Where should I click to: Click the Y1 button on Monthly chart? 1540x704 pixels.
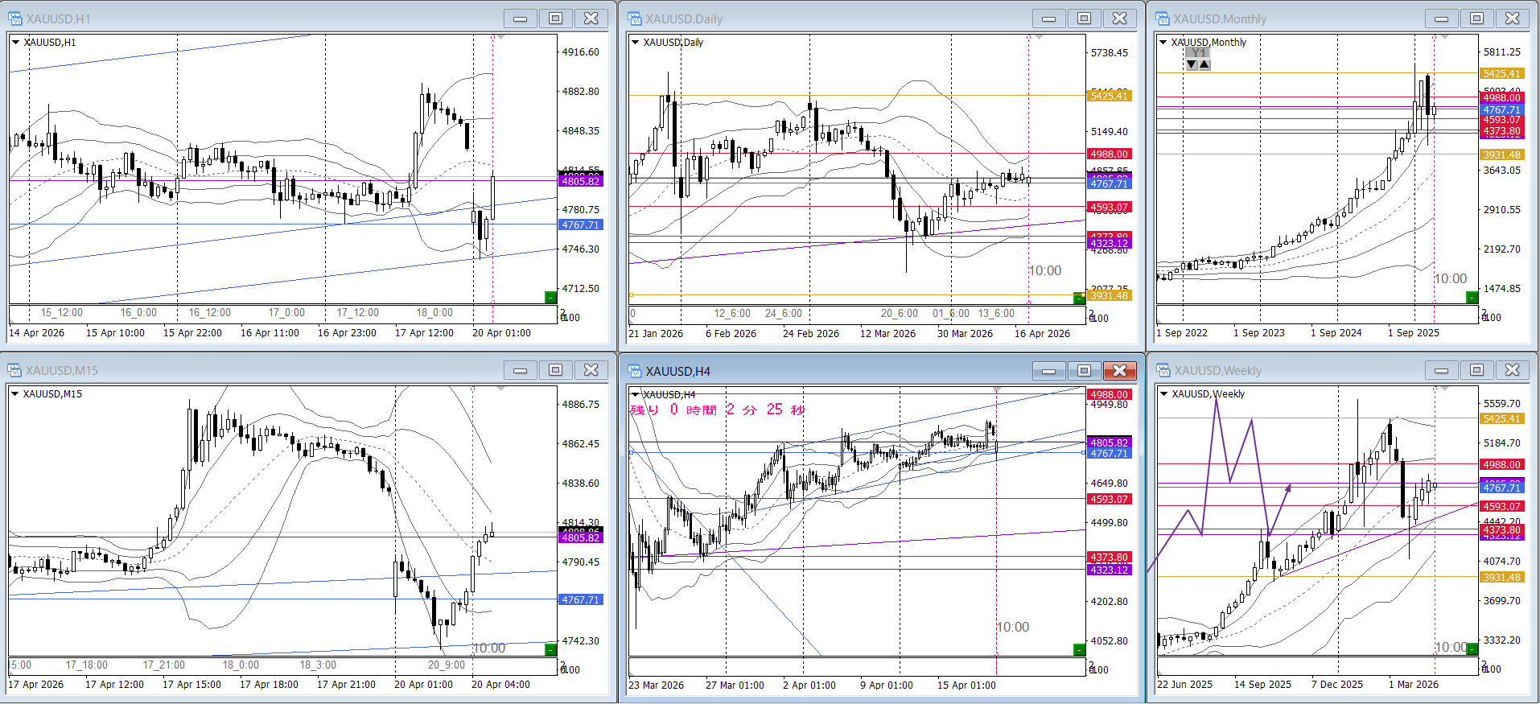[x=1198, y=53]
